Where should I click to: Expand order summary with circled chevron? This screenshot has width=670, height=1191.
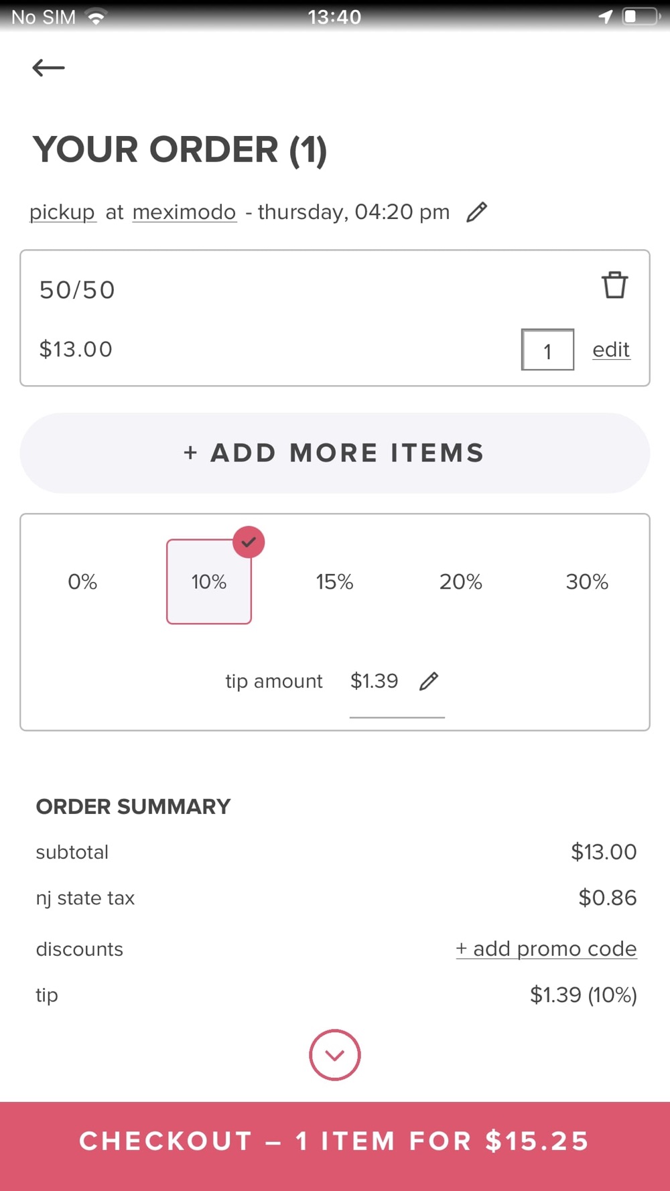[335, 1054]
